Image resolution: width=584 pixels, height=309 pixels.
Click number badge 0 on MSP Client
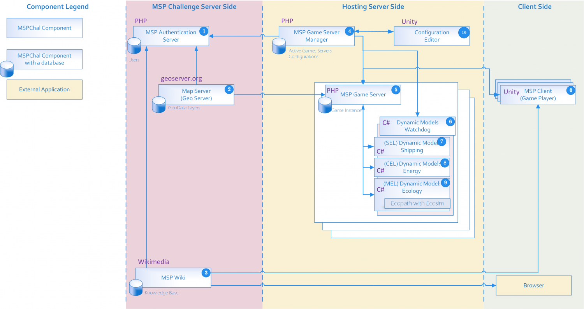(x=570, y=90)
